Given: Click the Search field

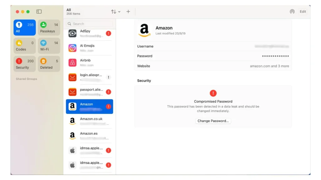Looking at the screenshot, I should [89, 24].
